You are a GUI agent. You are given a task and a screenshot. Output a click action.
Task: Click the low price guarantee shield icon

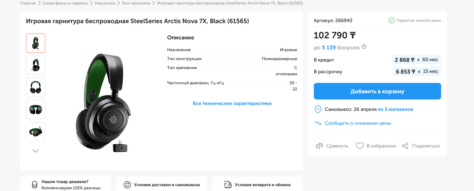(x=391, y=20)
